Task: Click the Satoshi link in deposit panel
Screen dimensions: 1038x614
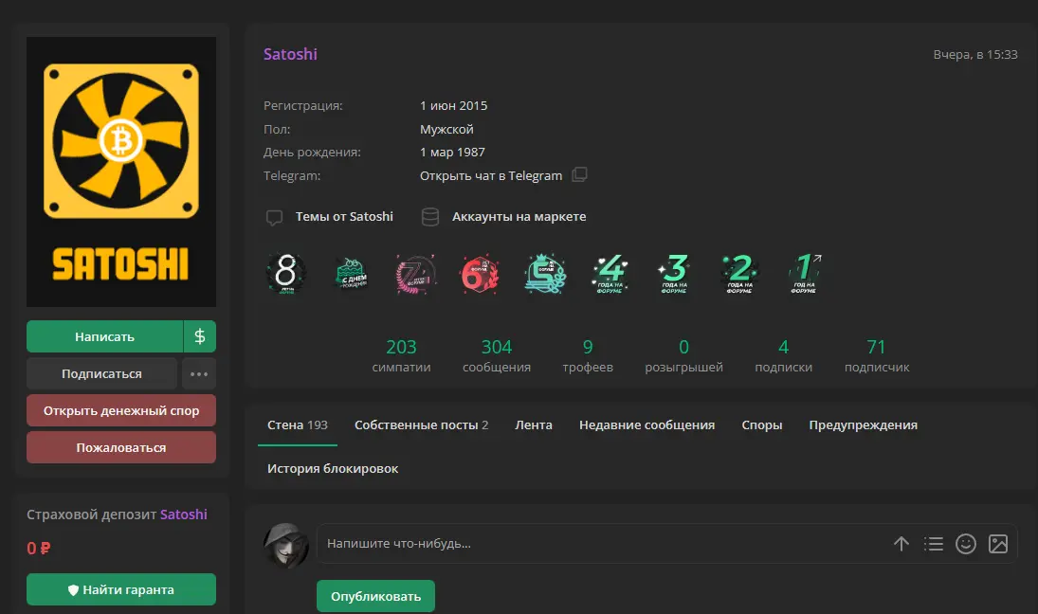Action: [x=183, y=515]
